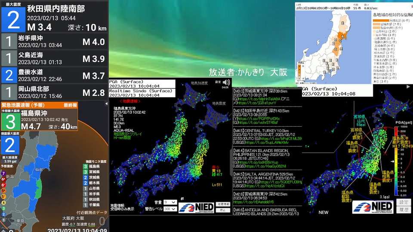Click the Lv 511 level indicator
The image size is (413, 232).
point(217,185)
